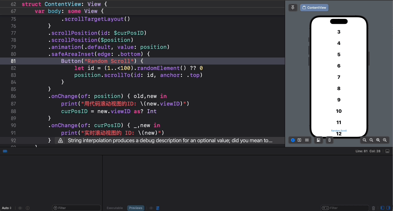Clear the console with the trash button
This screenshot has width=393, height=211.
[373, 208]
